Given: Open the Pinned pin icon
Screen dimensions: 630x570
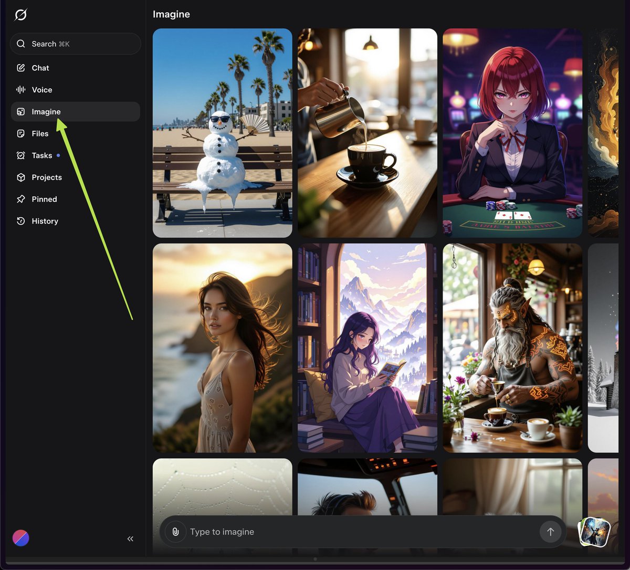Looking at the screenshot, I should click(x=21, y=199).
